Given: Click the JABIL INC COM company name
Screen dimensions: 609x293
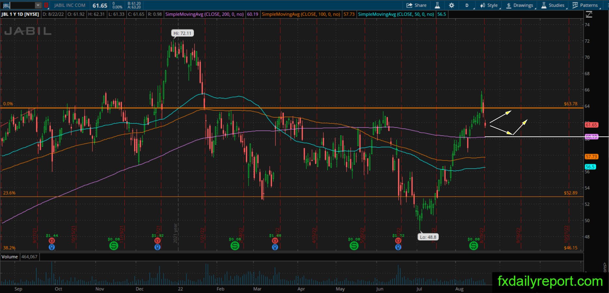Looking at the screenshot, I should click(x=70, y=5).
